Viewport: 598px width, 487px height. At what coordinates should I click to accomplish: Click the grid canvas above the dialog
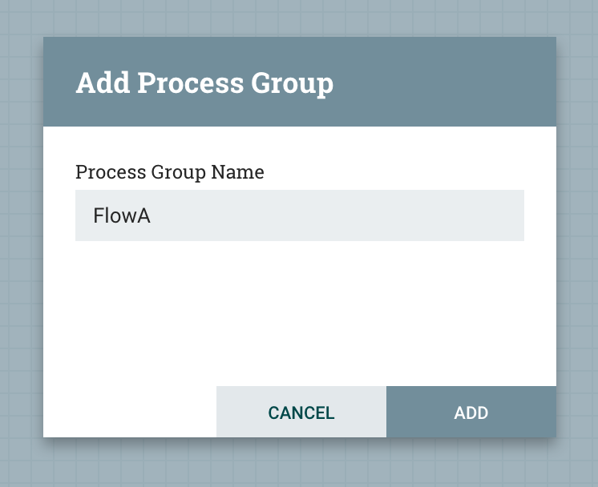[x=299, y=16]
